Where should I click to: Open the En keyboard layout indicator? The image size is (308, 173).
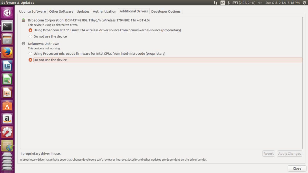(x=223, y=3)
